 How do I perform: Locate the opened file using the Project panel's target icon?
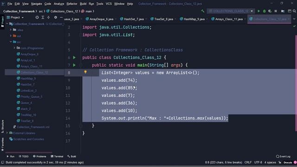click(37, 18)
